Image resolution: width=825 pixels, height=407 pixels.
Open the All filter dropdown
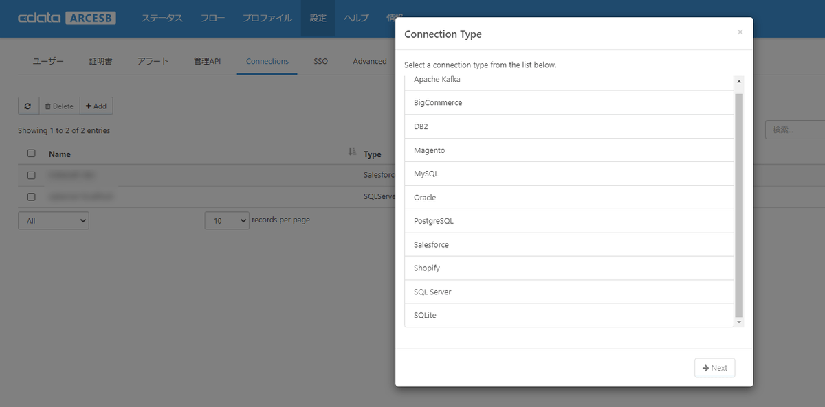click(53, 221)
